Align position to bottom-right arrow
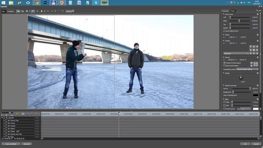This screenshot has width=263, height=148. pyautogui.click(x=257, y=53)
